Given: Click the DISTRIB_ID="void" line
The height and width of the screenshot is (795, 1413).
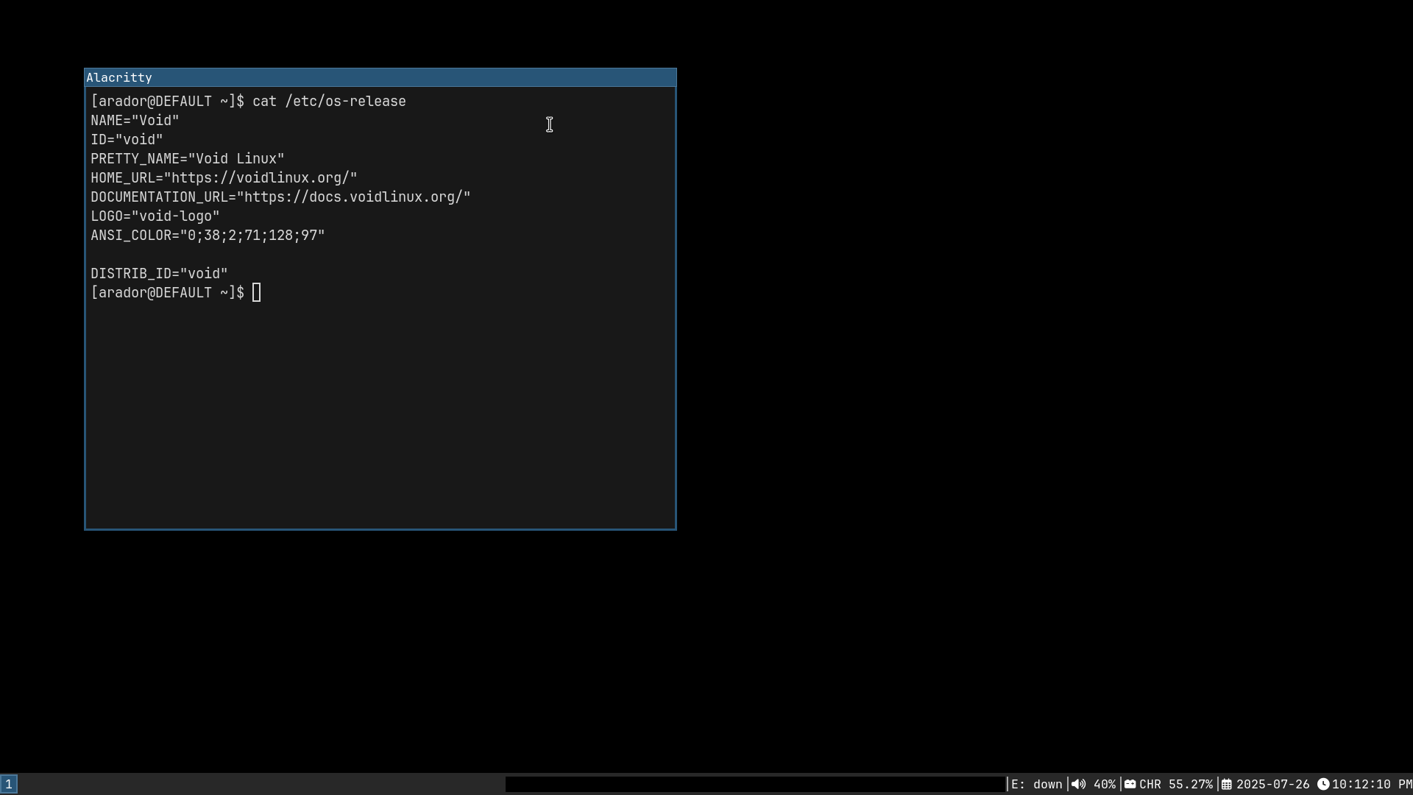Looking at the screenshot, I should tap(159, 274).
